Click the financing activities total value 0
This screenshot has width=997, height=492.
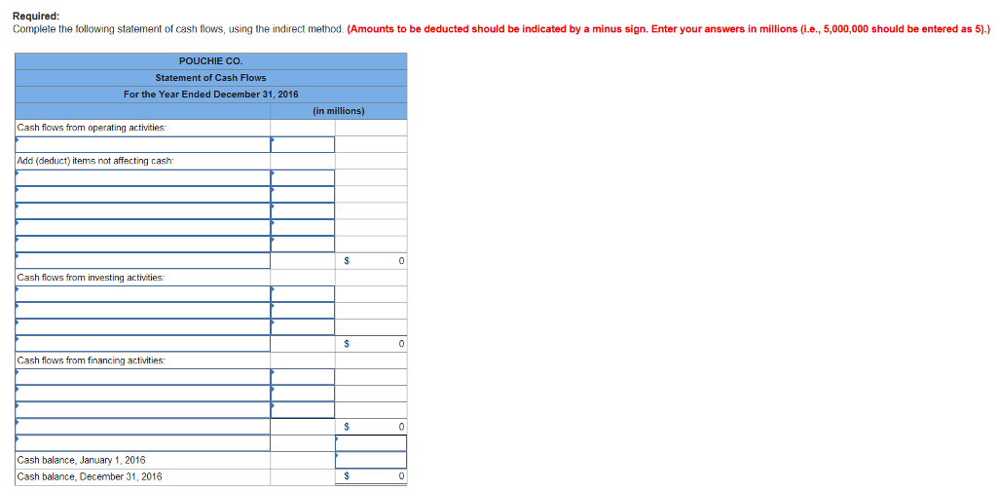pos(401,427)
